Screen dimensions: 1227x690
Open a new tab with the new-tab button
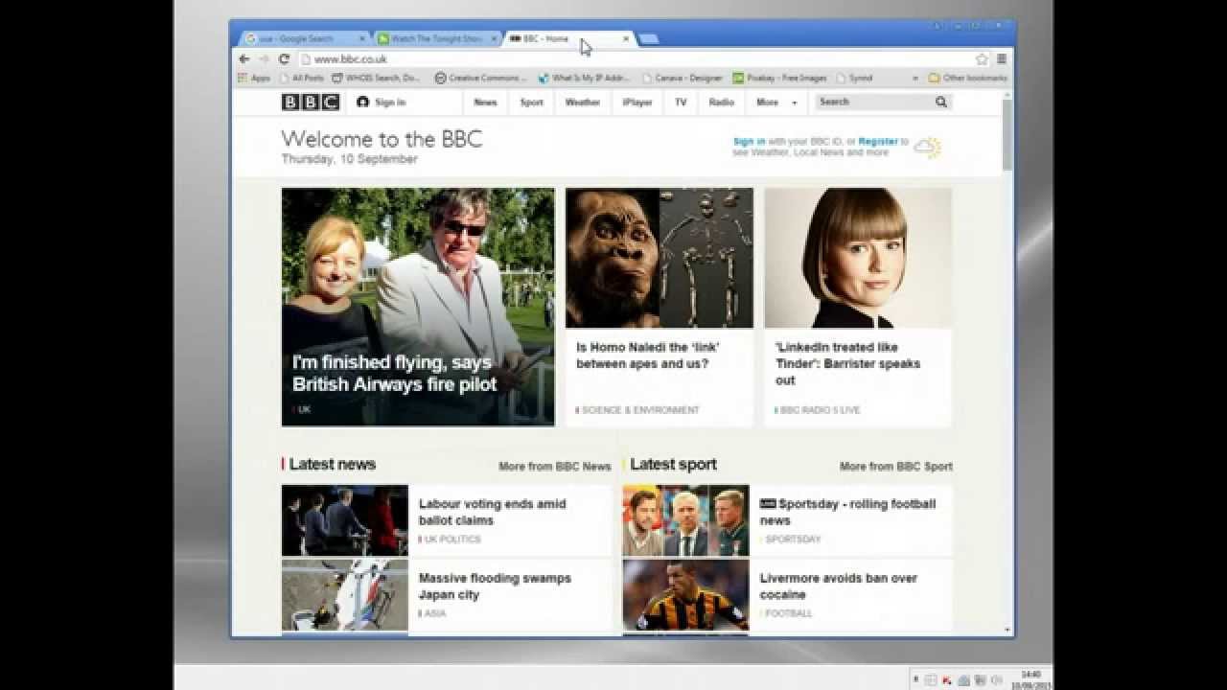(648, 38)
